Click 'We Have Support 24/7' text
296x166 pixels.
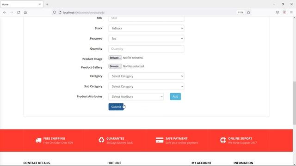tap(242, 143)
